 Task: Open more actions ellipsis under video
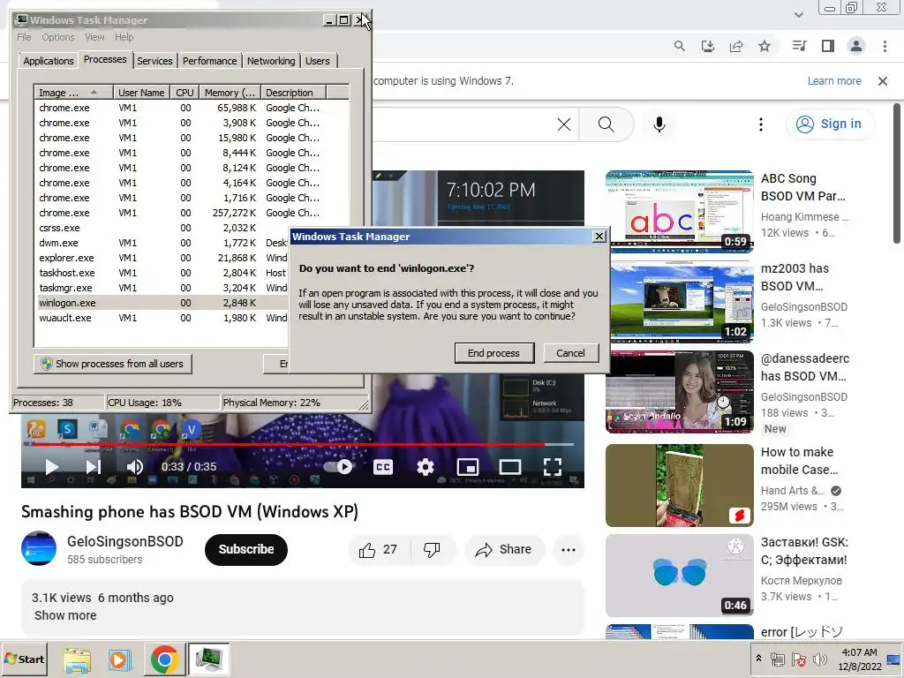569,549
